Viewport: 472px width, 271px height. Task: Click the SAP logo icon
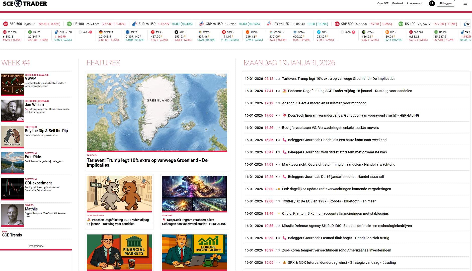click(319, 32)
